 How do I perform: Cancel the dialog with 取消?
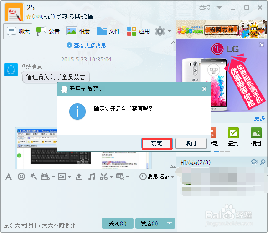tap(191, 143)
